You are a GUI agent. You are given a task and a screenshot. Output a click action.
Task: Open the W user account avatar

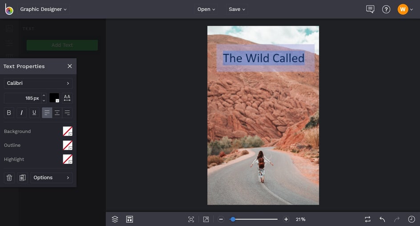click(x=403, y=9)
